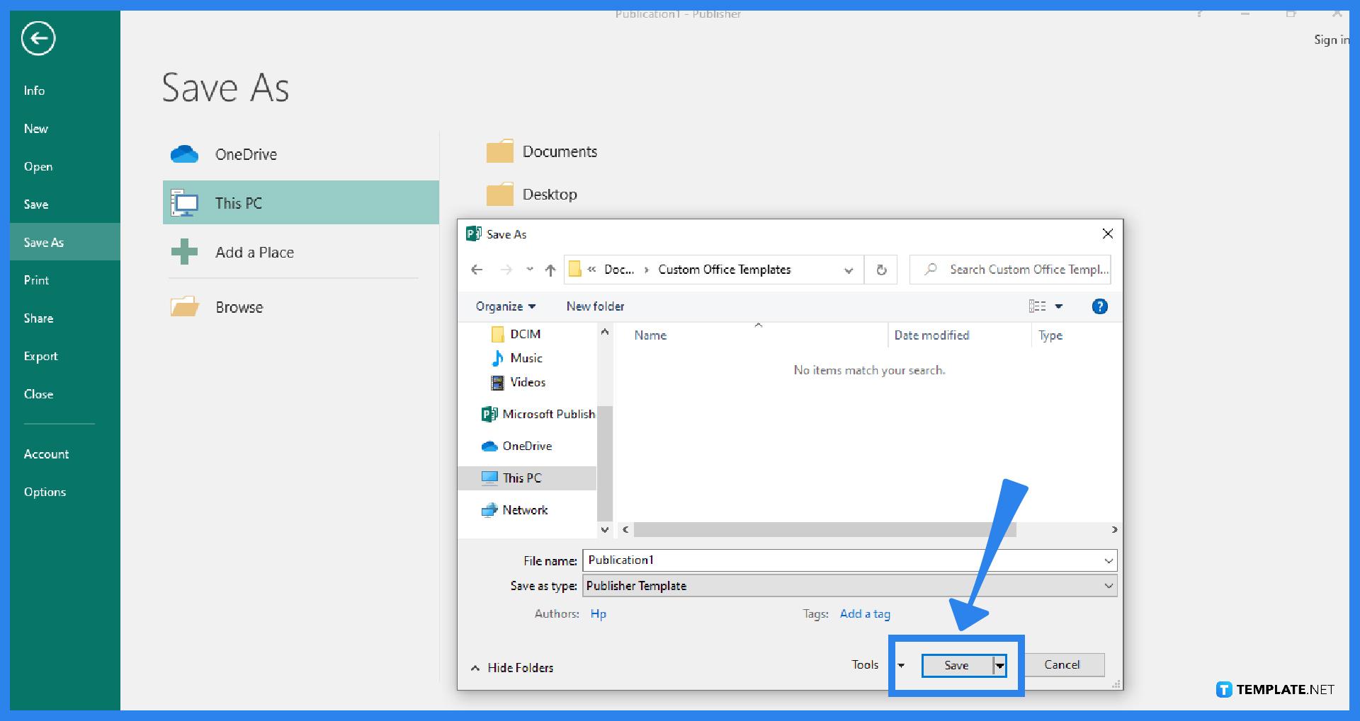This screenshot has width=1360, height=721.
Task: Click the change view icon
Action: coord(1038,306)
